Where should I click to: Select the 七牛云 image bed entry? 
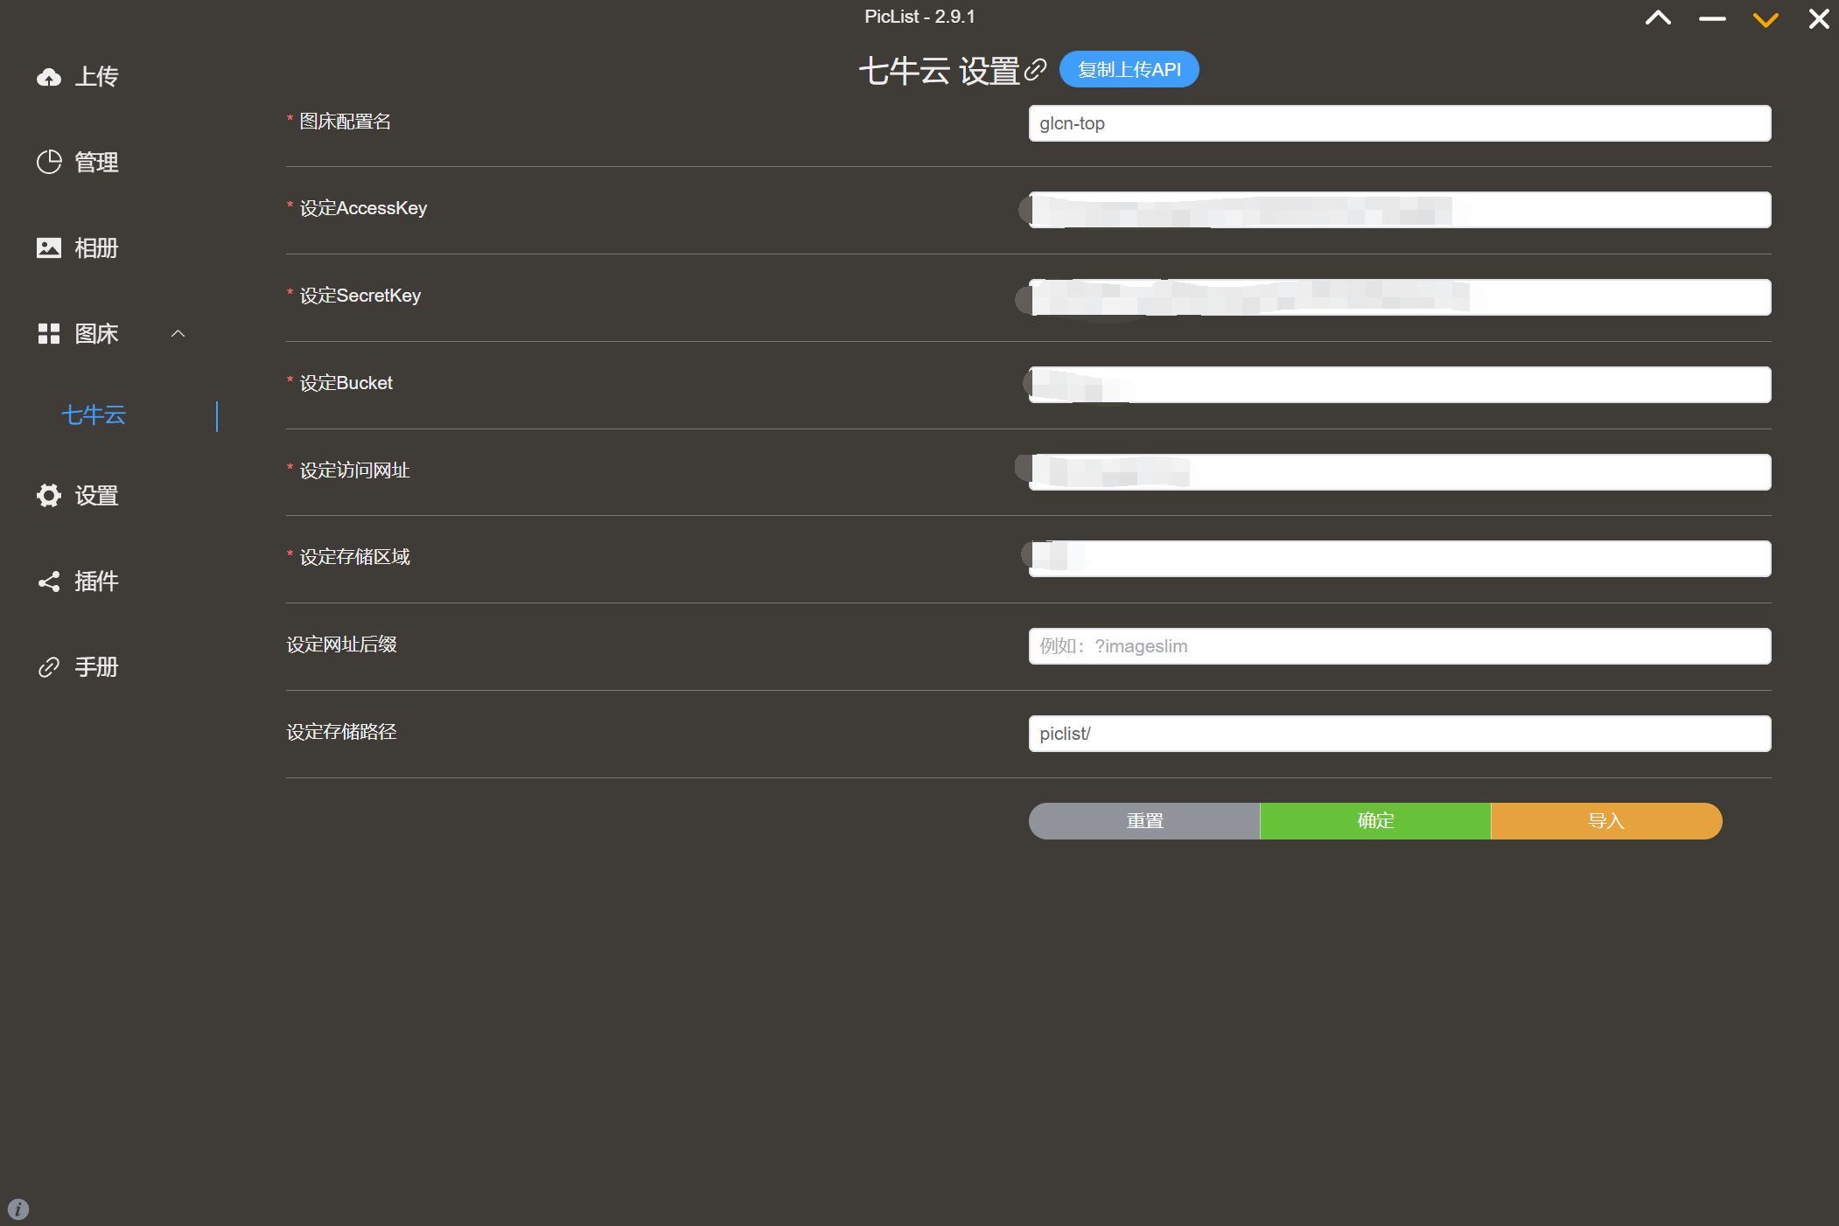click(94, 415)
